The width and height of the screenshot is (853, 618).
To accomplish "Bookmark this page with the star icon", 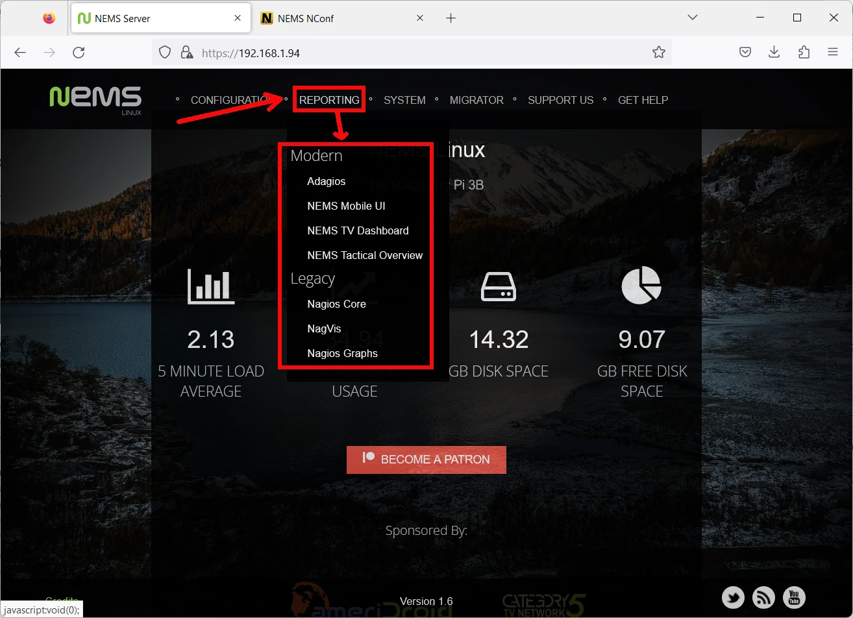I will tap(658, 53).
